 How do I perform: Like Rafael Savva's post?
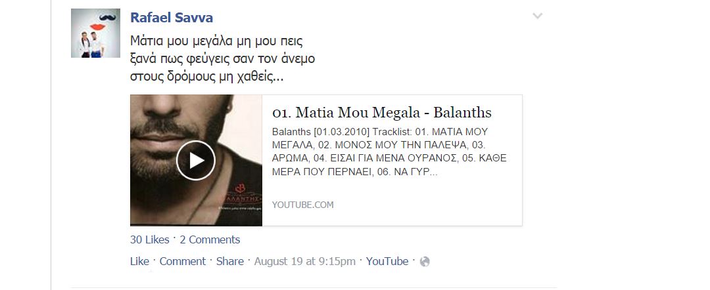tap(139, 261)
